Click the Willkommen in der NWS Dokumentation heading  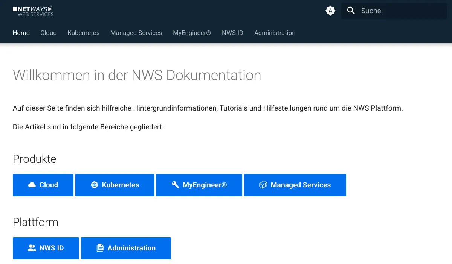137,75
